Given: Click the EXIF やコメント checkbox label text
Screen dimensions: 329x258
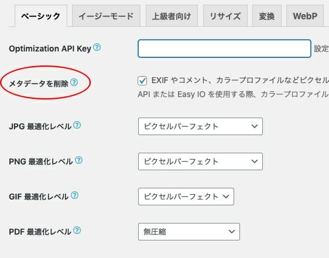Looking at the screenshot, I should (240, 81).
